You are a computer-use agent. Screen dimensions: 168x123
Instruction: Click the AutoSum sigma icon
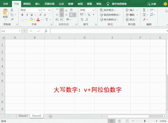144,10
